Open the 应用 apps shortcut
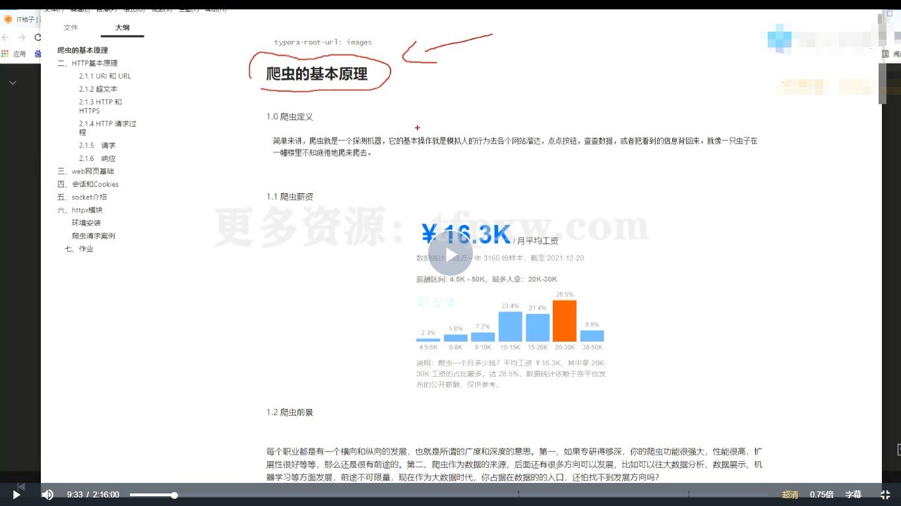This screenshot has height=506, width=901. click(18, 53)
